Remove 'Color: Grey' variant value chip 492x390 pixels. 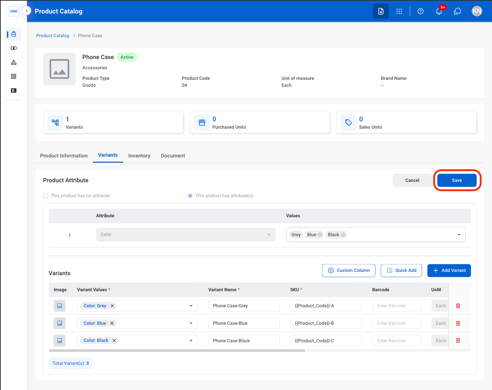pos(112,306)
